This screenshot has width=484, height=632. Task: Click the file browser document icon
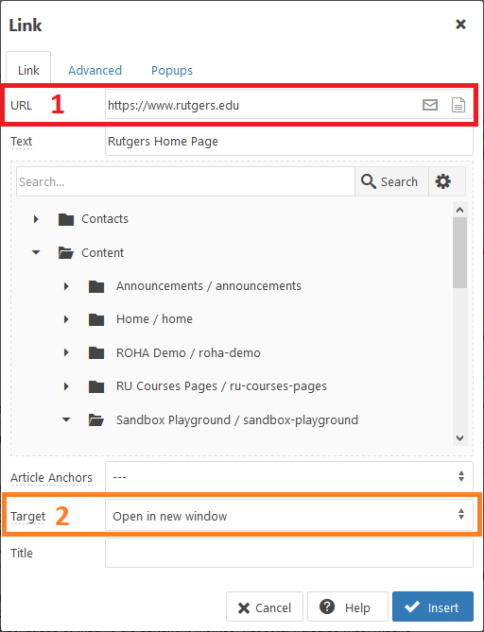click(x=458, y=105)
